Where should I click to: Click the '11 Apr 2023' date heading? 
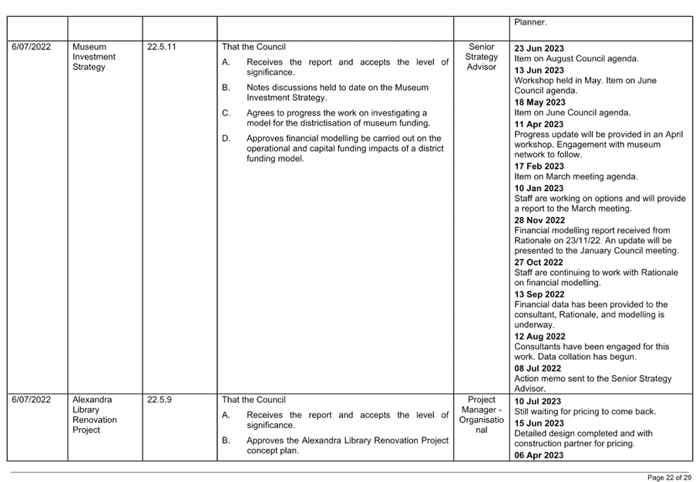[x=539, y=124]
